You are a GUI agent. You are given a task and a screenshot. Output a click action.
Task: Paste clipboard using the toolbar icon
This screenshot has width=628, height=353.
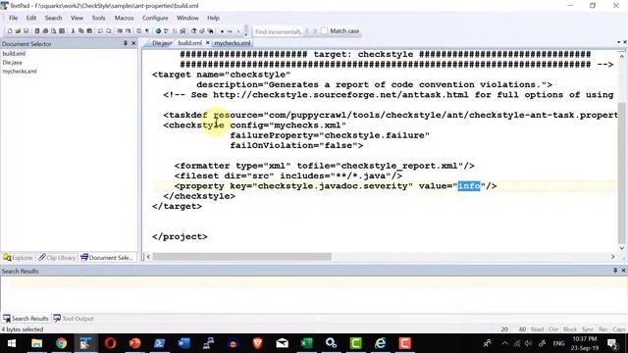point(89,30)
